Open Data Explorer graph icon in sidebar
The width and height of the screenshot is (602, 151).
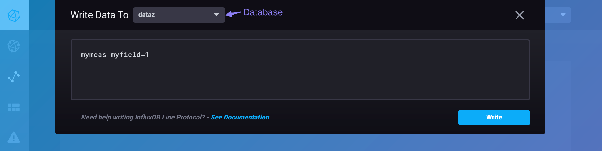click(x=14, y=77)
